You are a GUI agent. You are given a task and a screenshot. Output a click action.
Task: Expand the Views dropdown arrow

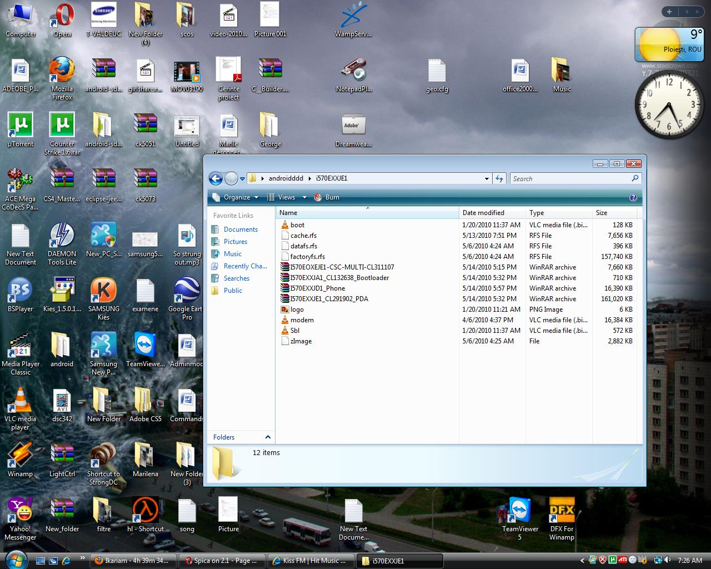[x=304, y=197]
